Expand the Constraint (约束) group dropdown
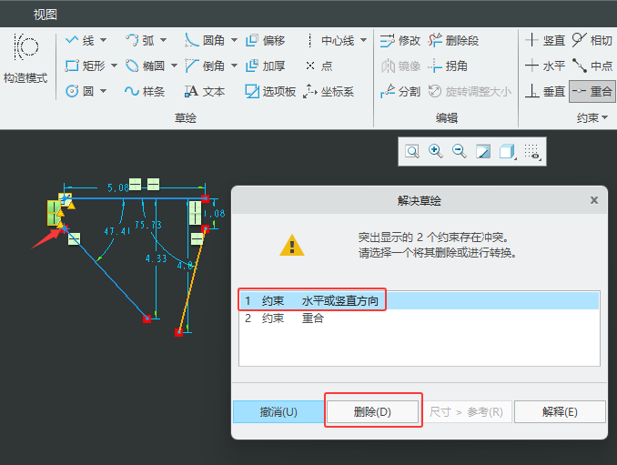 point(592,117)
